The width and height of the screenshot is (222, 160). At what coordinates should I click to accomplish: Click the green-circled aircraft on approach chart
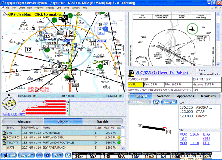point(192,29)
